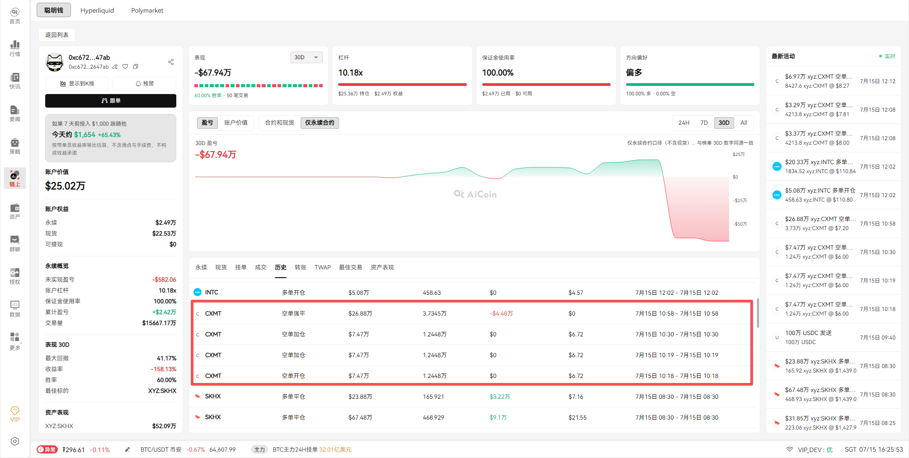This screenshot has width=909, height=458.
Task: Open the TWAP tab
Action: point(323,267)
